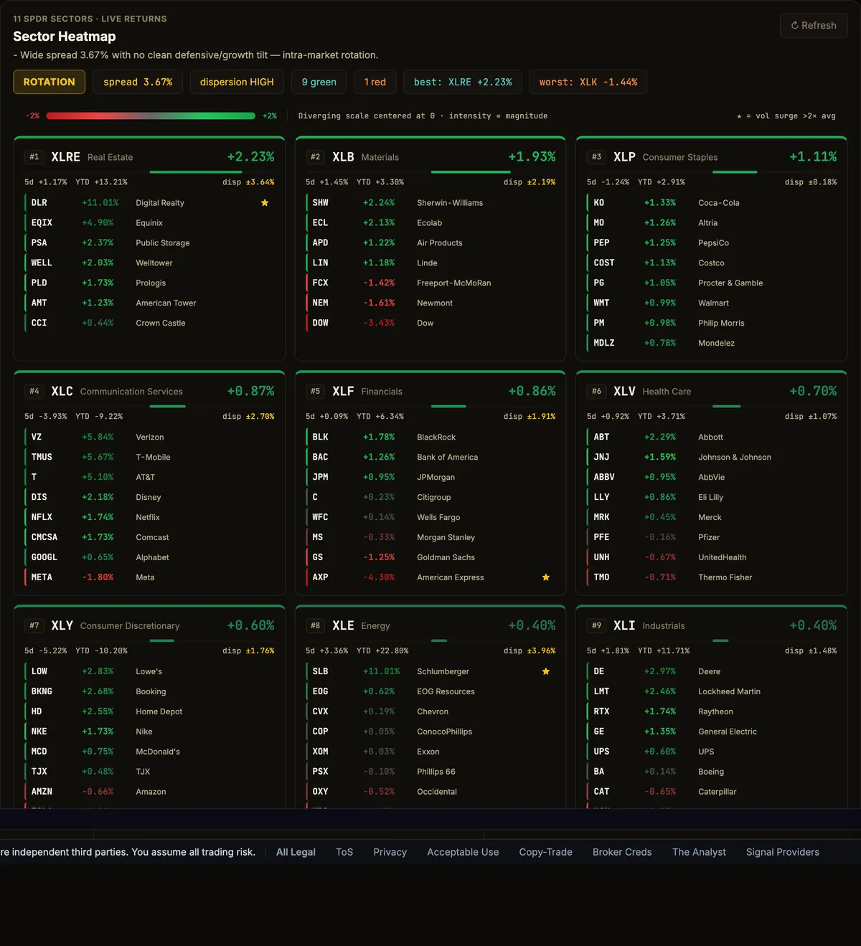Select the CVX Chevron row
This screenshot has height=946, width=861.
[430, 711]
